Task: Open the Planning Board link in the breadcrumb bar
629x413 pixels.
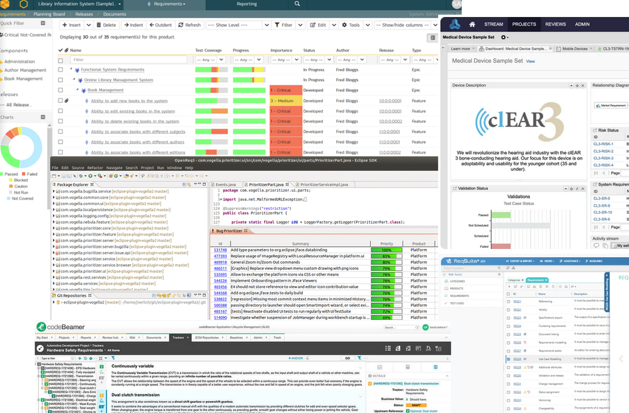Action: [x=49, y=14]
